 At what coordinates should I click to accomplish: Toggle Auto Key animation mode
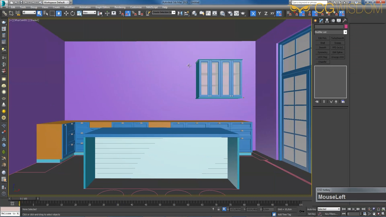click(x=311, y=209)
